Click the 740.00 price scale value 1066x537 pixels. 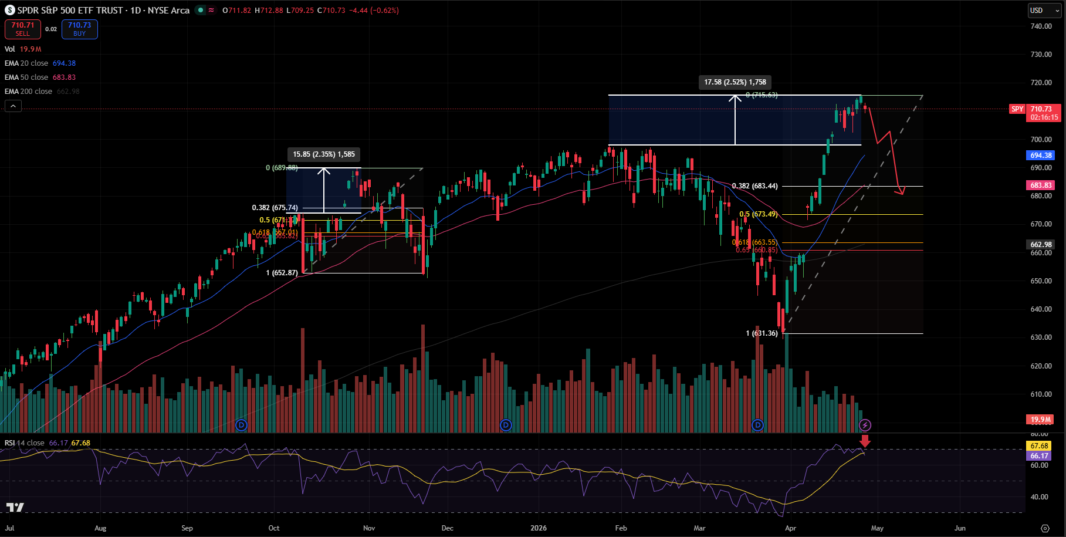pos(1041,26)
